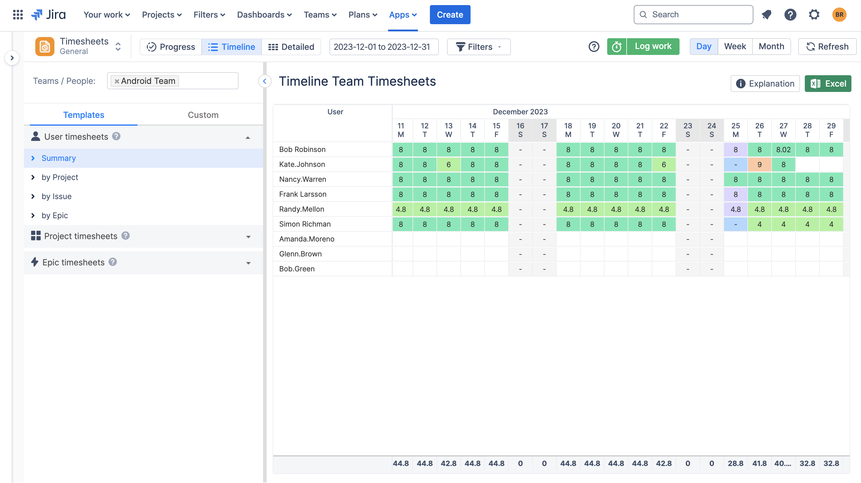Open the Log work stopwatch timer icon
This screenshot has width=861, height=483.
(617, 46)
